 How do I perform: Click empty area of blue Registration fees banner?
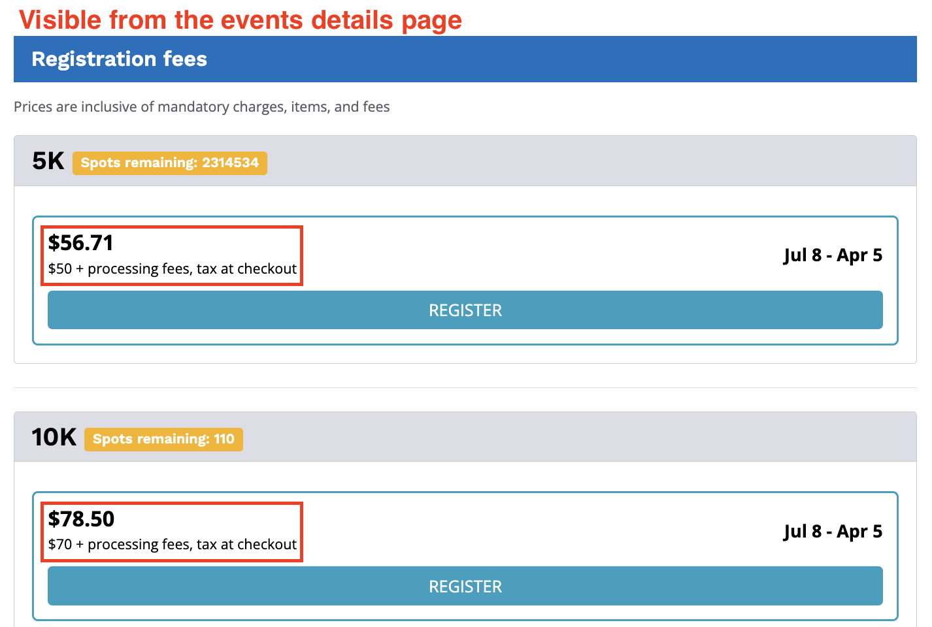point(556,59)
